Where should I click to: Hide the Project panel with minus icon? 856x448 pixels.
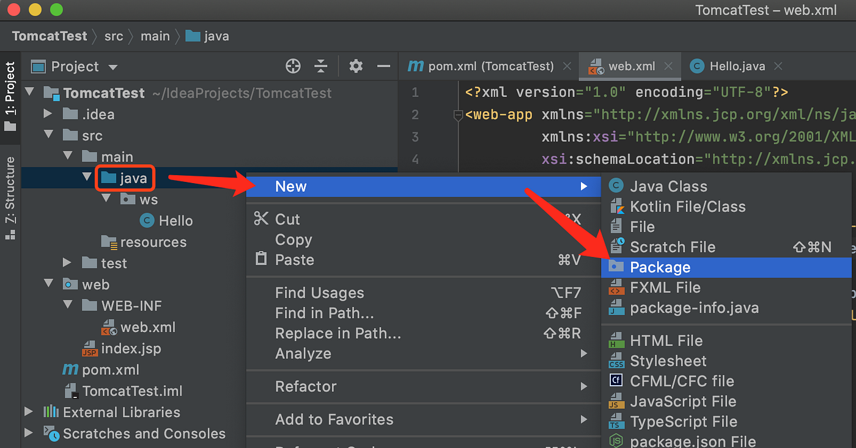pos(383,67)
